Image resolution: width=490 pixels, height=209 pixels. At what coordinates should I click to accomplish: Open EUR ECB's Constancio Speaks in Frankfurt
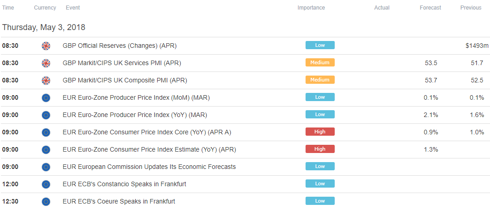(x=124, y=184)
